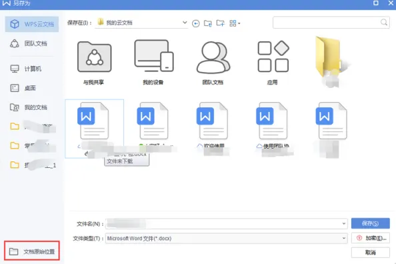396x264 pixels.
Task: Expand the 文件名 dropdown arrow
Action: coord(344,223)
